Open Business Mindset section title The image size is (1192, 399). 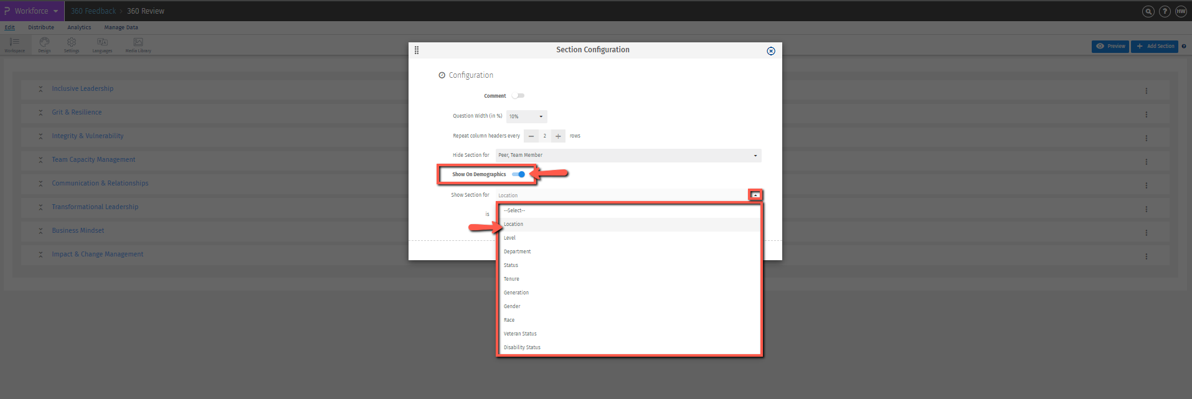[78, 230]
